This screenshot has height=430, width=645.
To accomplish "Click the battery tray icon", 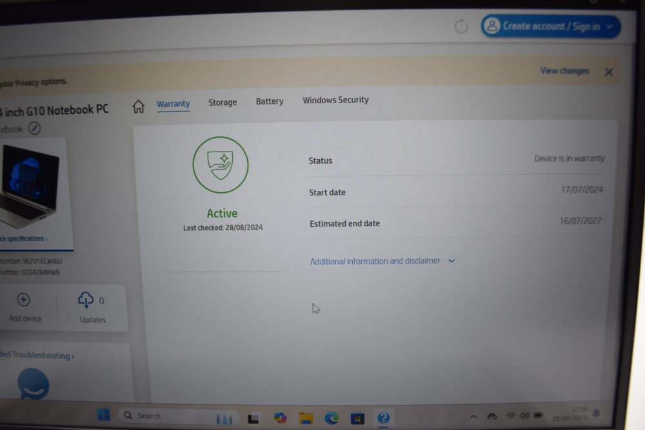I will pyautogui.click(x=538, y=415).
